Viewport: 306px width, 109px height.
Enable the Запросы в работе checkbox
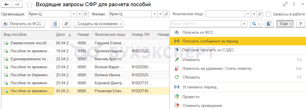[269, 14]
